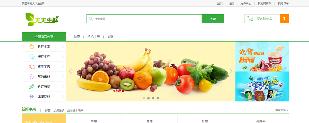Screen dimensions: 309x123
Task: Select the meat icon for 猪牛羊肉
Action: pos(32,66)
